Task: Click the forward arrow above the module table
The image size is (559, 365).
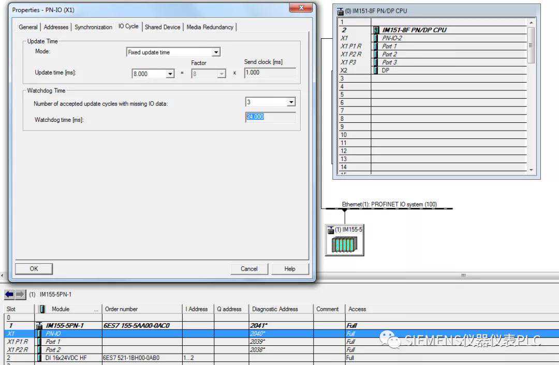Action: pos(20,294)
